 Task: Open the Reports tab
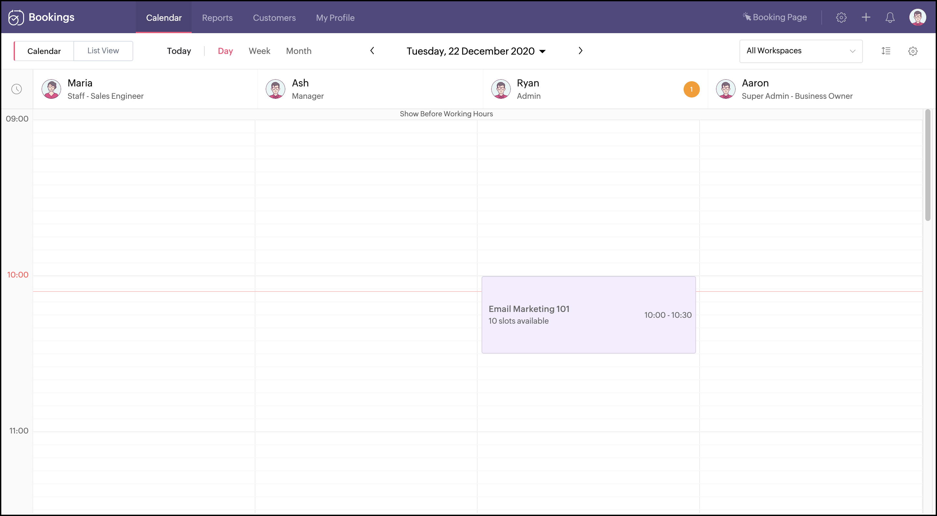pos(217,18)
